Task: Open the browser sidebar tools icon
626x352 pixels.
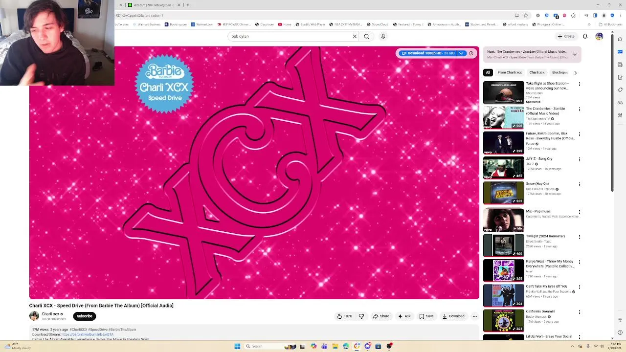Action: tap(620, 115)
